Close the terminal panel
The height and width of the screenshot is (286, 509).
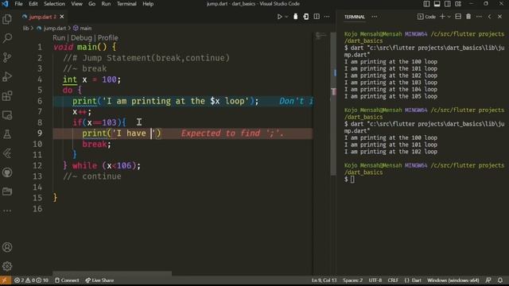tap(500, 17)
